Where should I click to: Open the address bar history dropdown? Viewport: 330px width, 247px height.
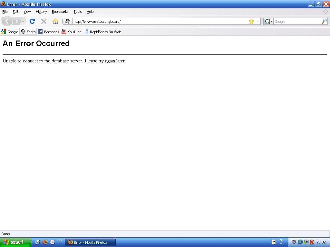(258, 21)
